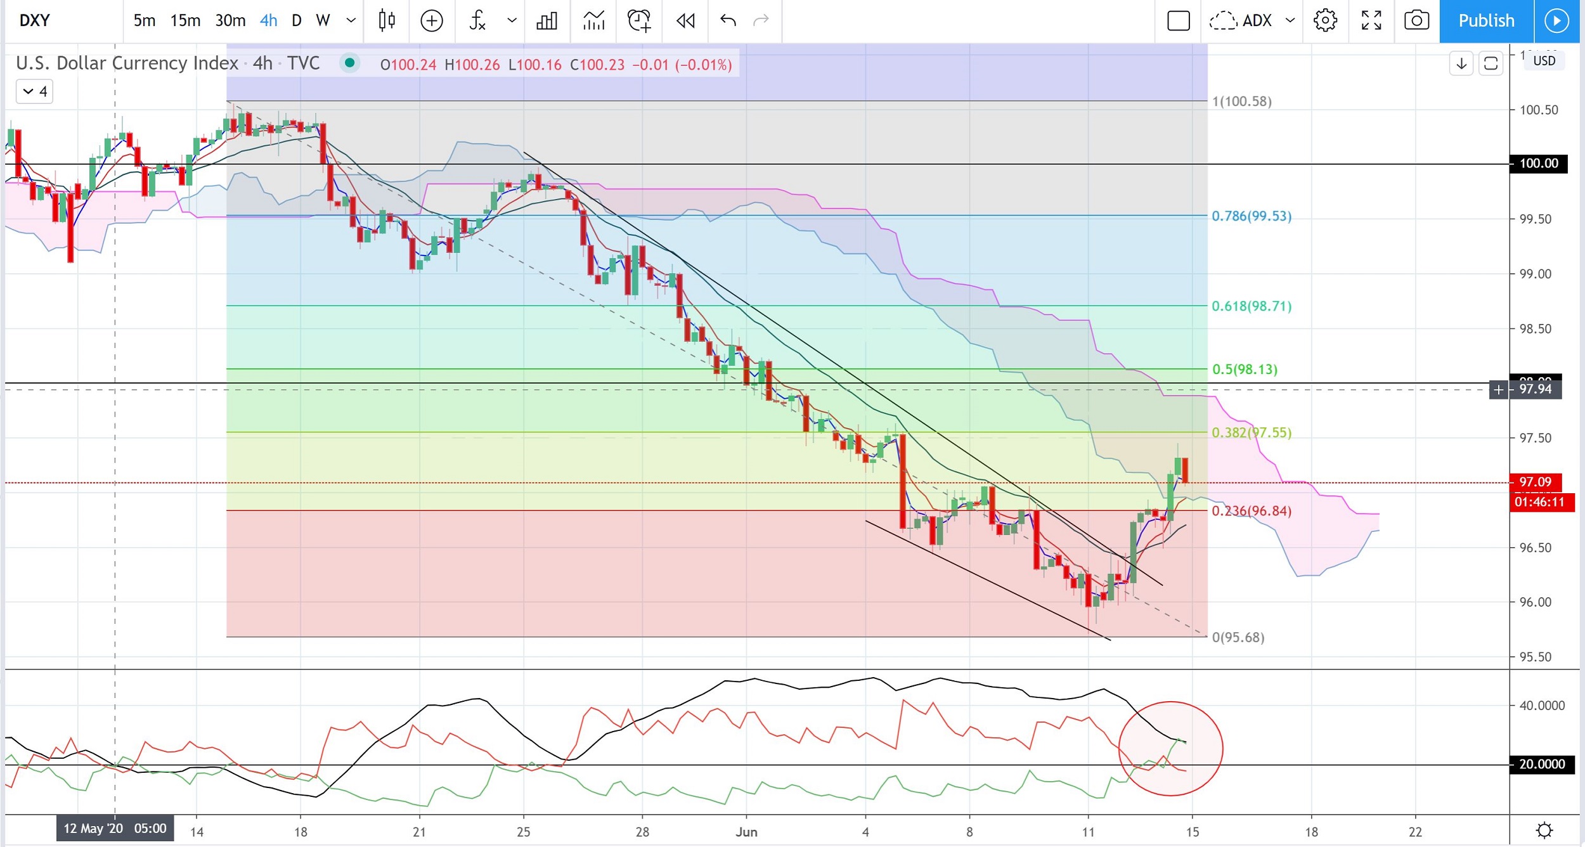The width and height of the screenshot is (1585, 847).
Task: Redo the last chart action
Action: (761, 21)
